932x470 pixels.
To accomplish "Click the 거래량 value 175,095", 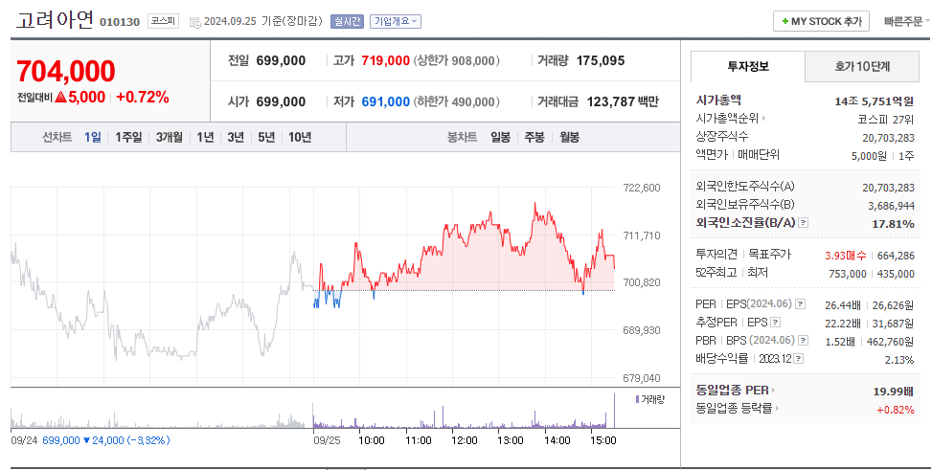I will [x=601, y=60].
